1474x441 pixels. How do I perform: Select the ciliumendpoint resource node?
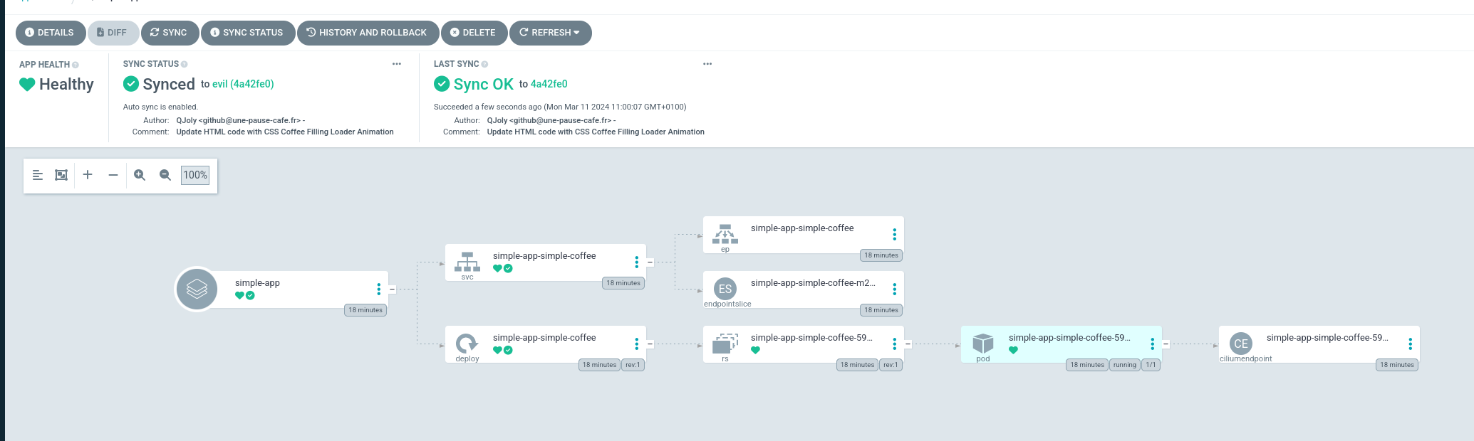[x=1318, y=344]
